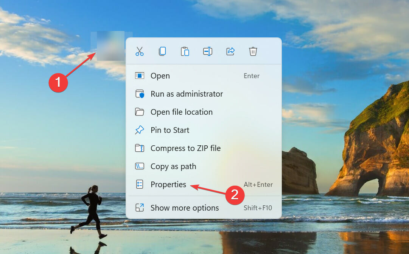Click the Share arrow icon

coord(230,51)
